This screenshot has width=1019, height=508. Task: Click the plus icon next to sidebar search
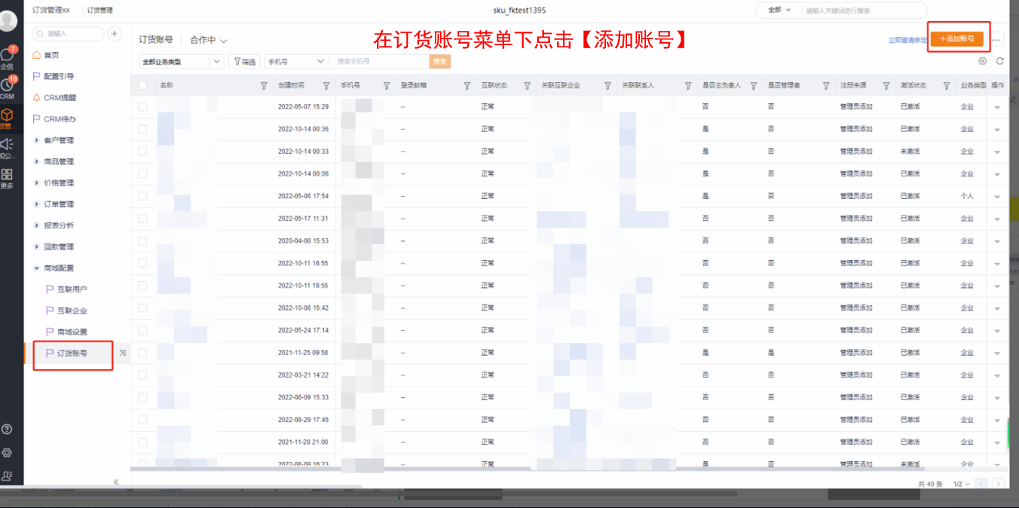[x=115, y=33]
